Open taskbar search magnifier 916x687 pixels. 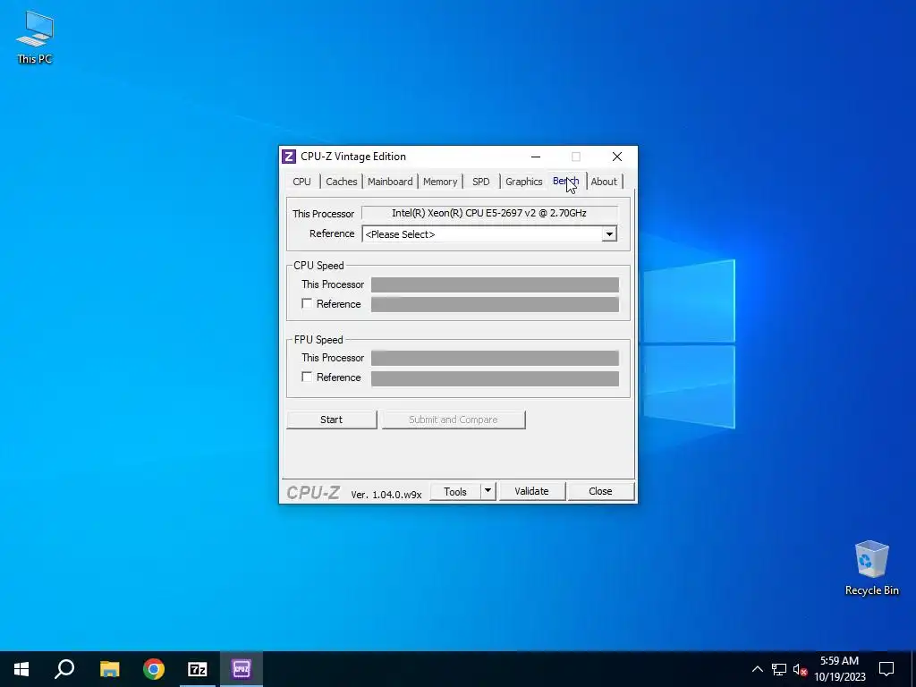(64, 669)
